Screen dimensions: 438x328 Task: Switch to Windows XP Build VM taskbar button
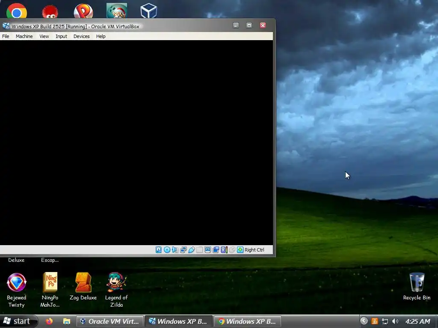[179, 321]
